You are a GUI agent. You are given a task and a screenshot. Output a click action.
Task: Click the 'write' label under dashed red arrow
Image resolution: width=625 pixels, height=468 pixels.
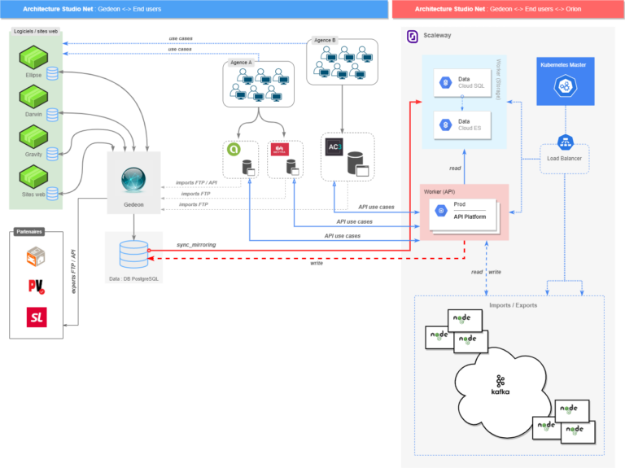point(317,263)
